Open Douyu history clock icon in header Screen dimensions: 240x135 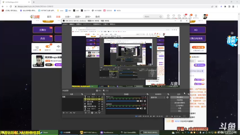pos(168,16)
